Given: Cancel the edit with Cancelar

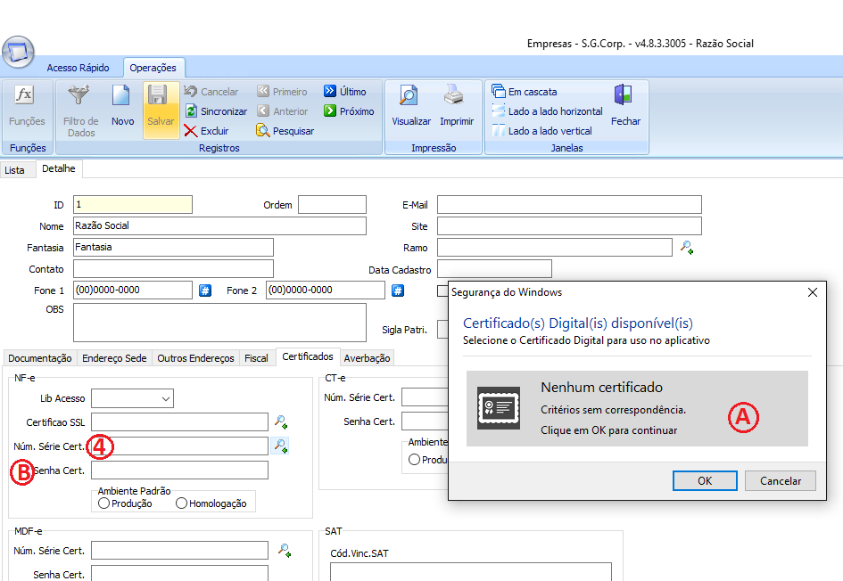Looking at the screenshot, I should click(x=211, y=92).
